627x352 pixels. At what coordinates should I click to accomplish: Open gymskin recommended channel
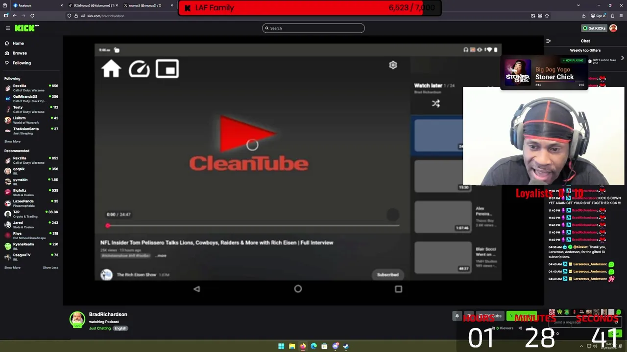click(x=31, y=182)
